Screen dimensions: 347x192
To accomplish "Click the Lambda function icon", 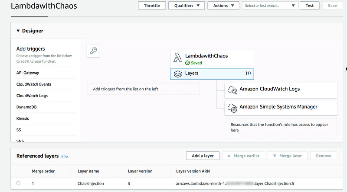I will point(178,58).
